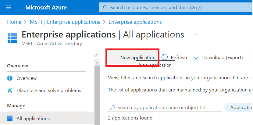Focus the Search by application name or object ID field

point(165,107)
